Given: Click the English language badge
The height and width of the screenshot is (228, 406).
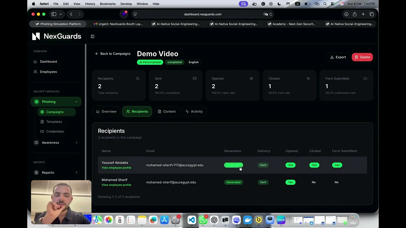Looking at the screenshot, I should coord(193,62).
